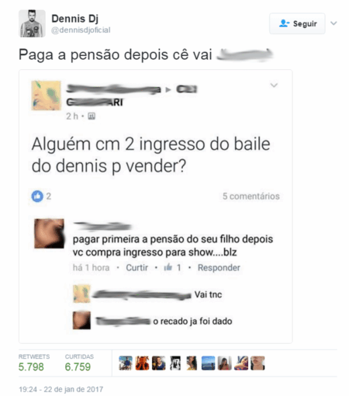
Task: Click the small avatar beside Vai tnc reply
Action: coord(81,294)
